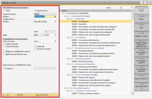
Task: Collapse 1.1.4 Fondo de comercio node
Action: pos(68,59)
